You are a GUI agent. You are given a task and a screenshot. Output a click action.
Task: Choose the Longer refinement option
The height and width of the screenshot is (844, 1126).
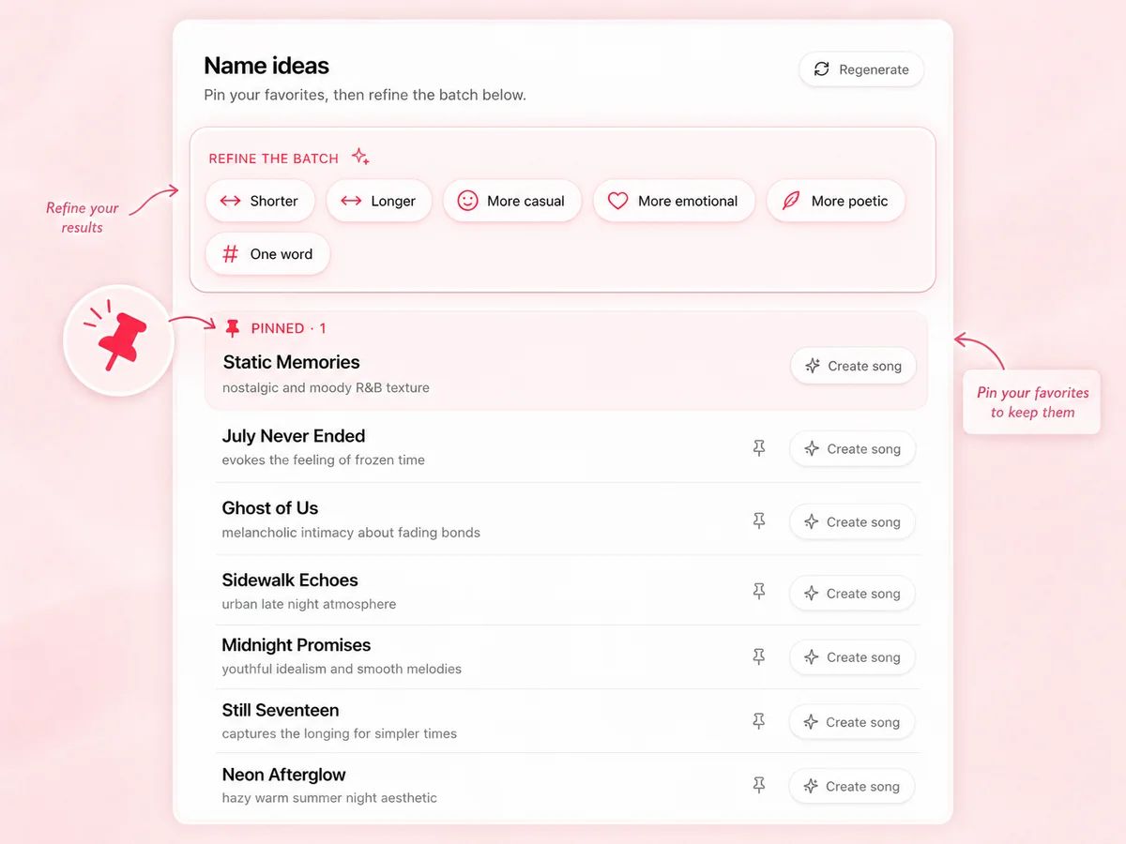coord(379,201)
